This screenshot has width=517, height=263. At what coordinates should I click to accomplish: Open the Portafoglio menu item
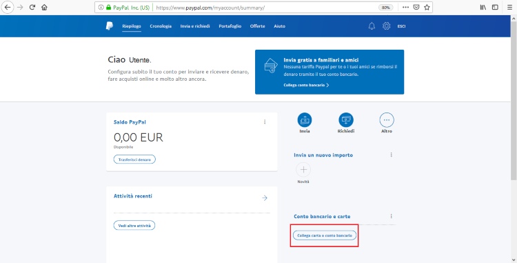click(x=230, y=26)
